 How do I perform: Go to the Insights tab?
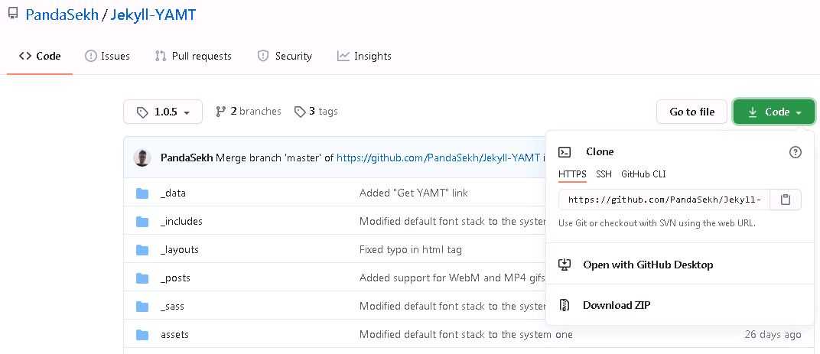[364, 56]
